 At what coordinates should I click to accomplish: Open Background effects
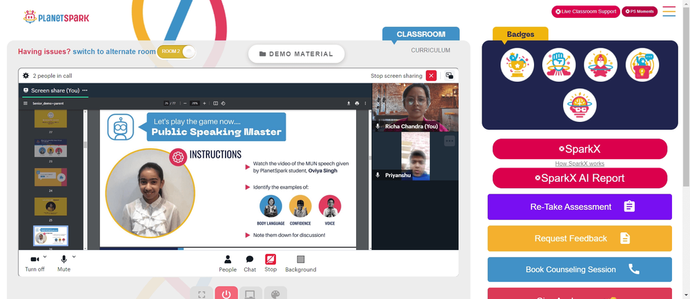click(x=301, y=263)
